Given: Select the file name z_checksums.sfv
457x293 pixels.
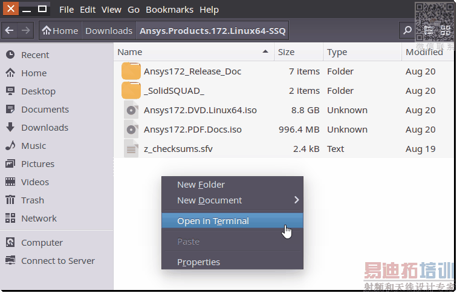Looking at the screenshot, I should (x=178, y=149).
